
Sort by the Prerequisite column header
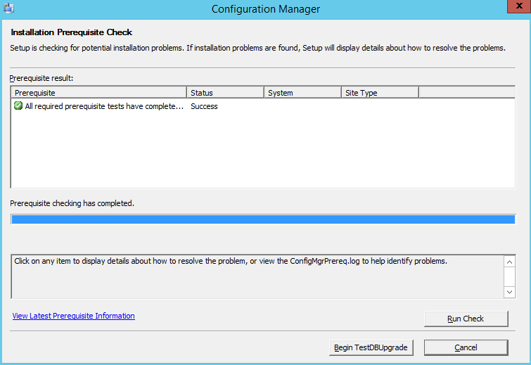coord(98,93)
